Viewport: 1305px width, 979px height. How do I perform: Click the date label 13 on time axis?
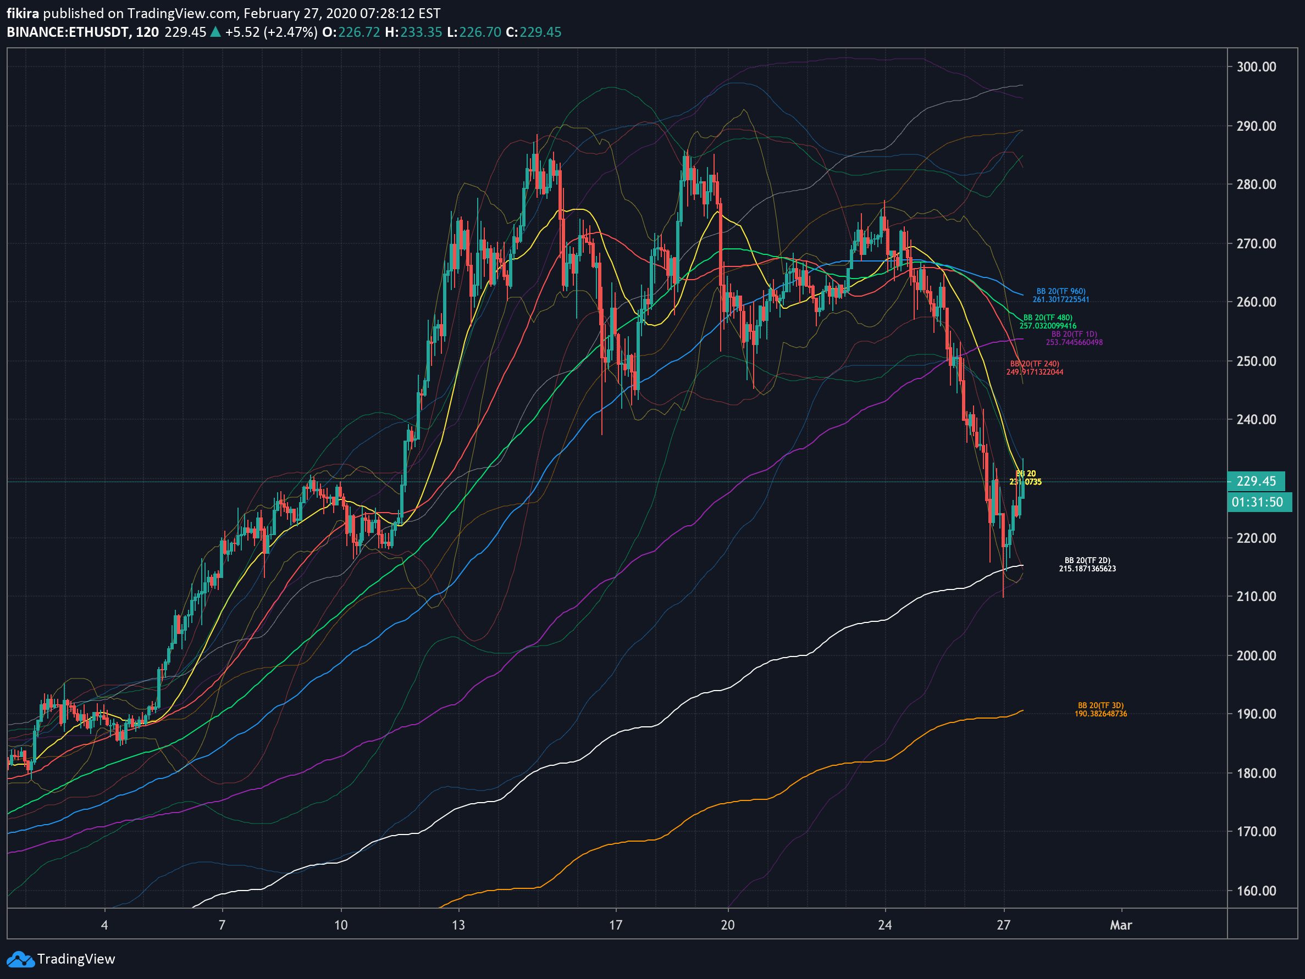458,925
